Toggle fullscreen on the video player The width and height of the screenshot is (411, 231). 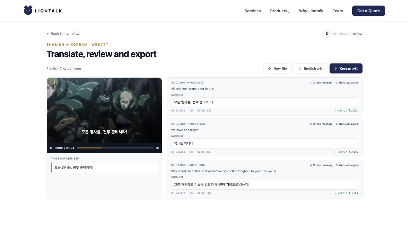coord(157,148)
